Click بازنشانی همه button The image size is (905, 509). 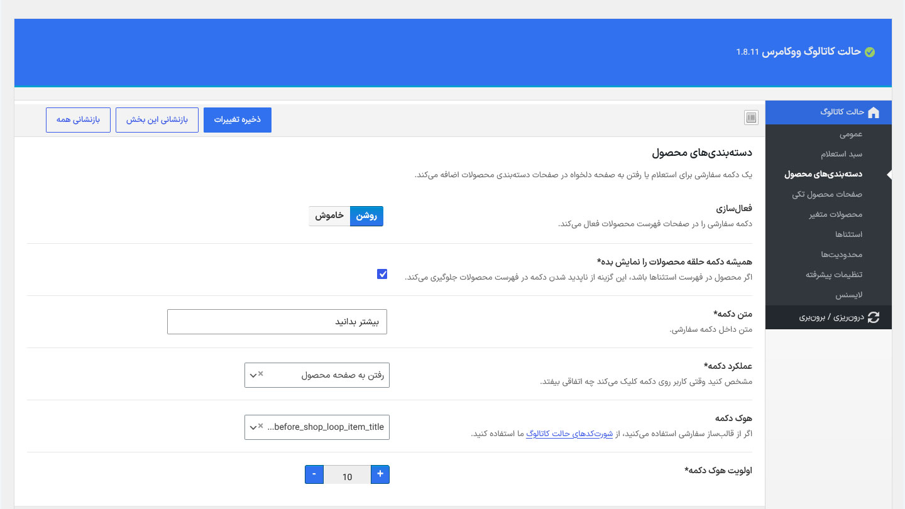coord(78,119)
